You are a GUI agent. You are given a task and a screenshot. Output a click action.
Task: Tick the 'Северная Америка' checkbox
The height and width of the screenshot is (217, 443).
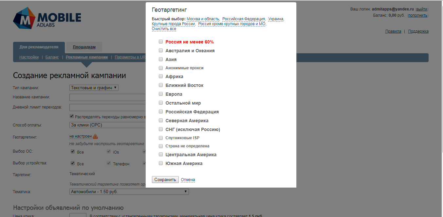click(161, 121)
